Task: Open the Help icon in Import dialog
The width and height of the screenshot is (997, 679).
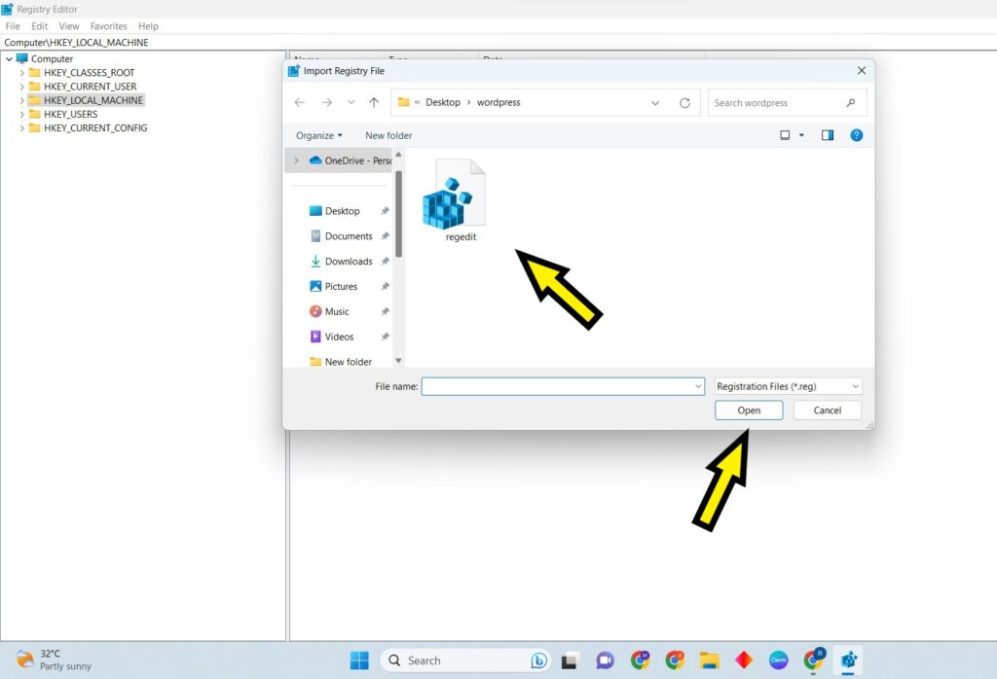Action: tap(857, 135)
